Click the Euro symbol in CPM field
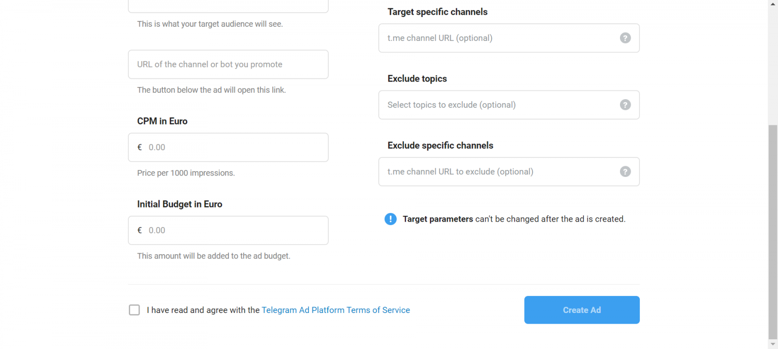This screenshot has height=349, width=778. click(x=140, y=147)
